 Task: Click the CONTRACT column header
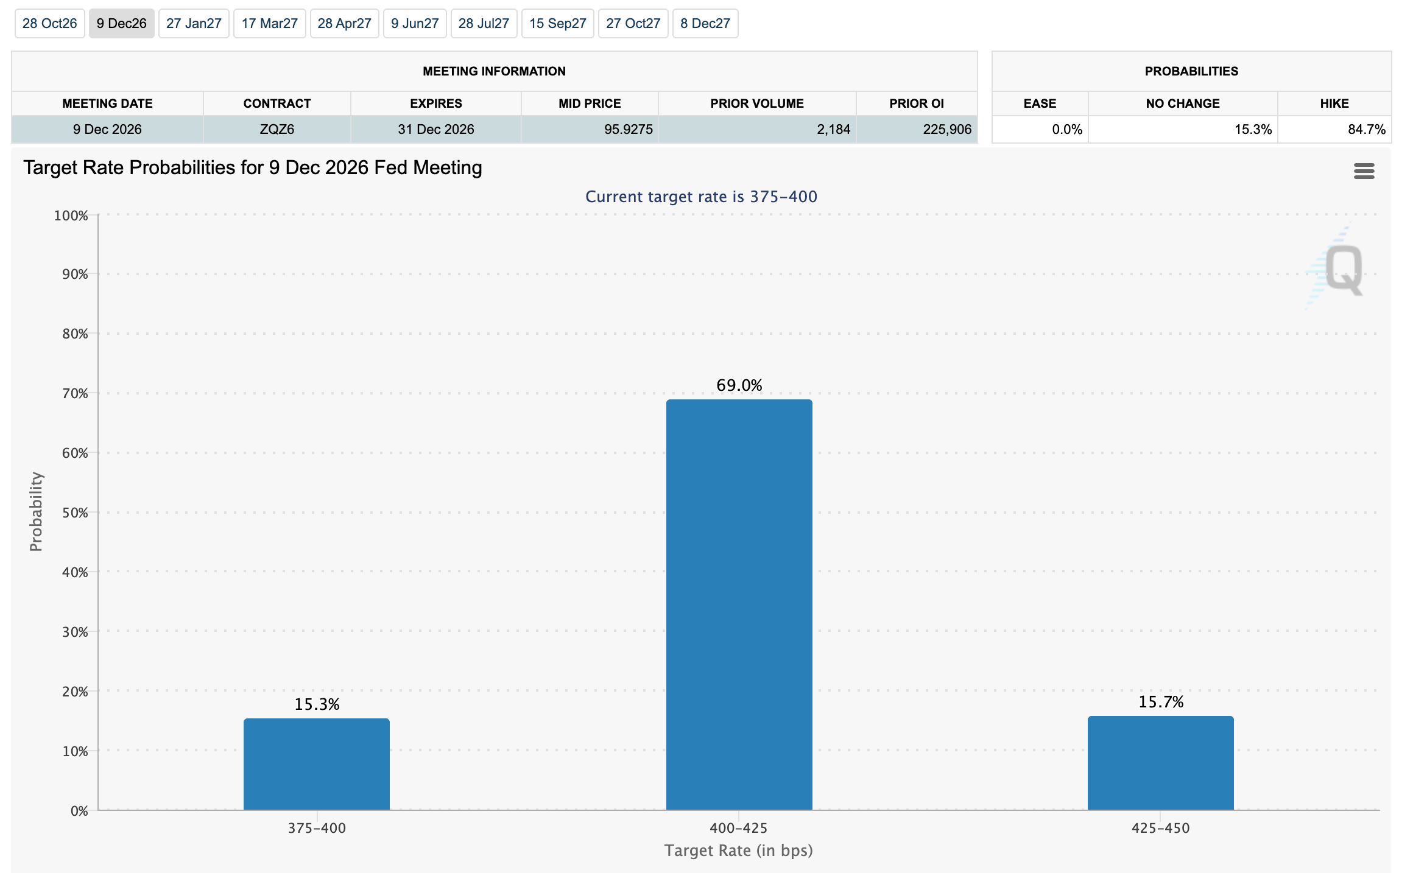click(277, 103)
